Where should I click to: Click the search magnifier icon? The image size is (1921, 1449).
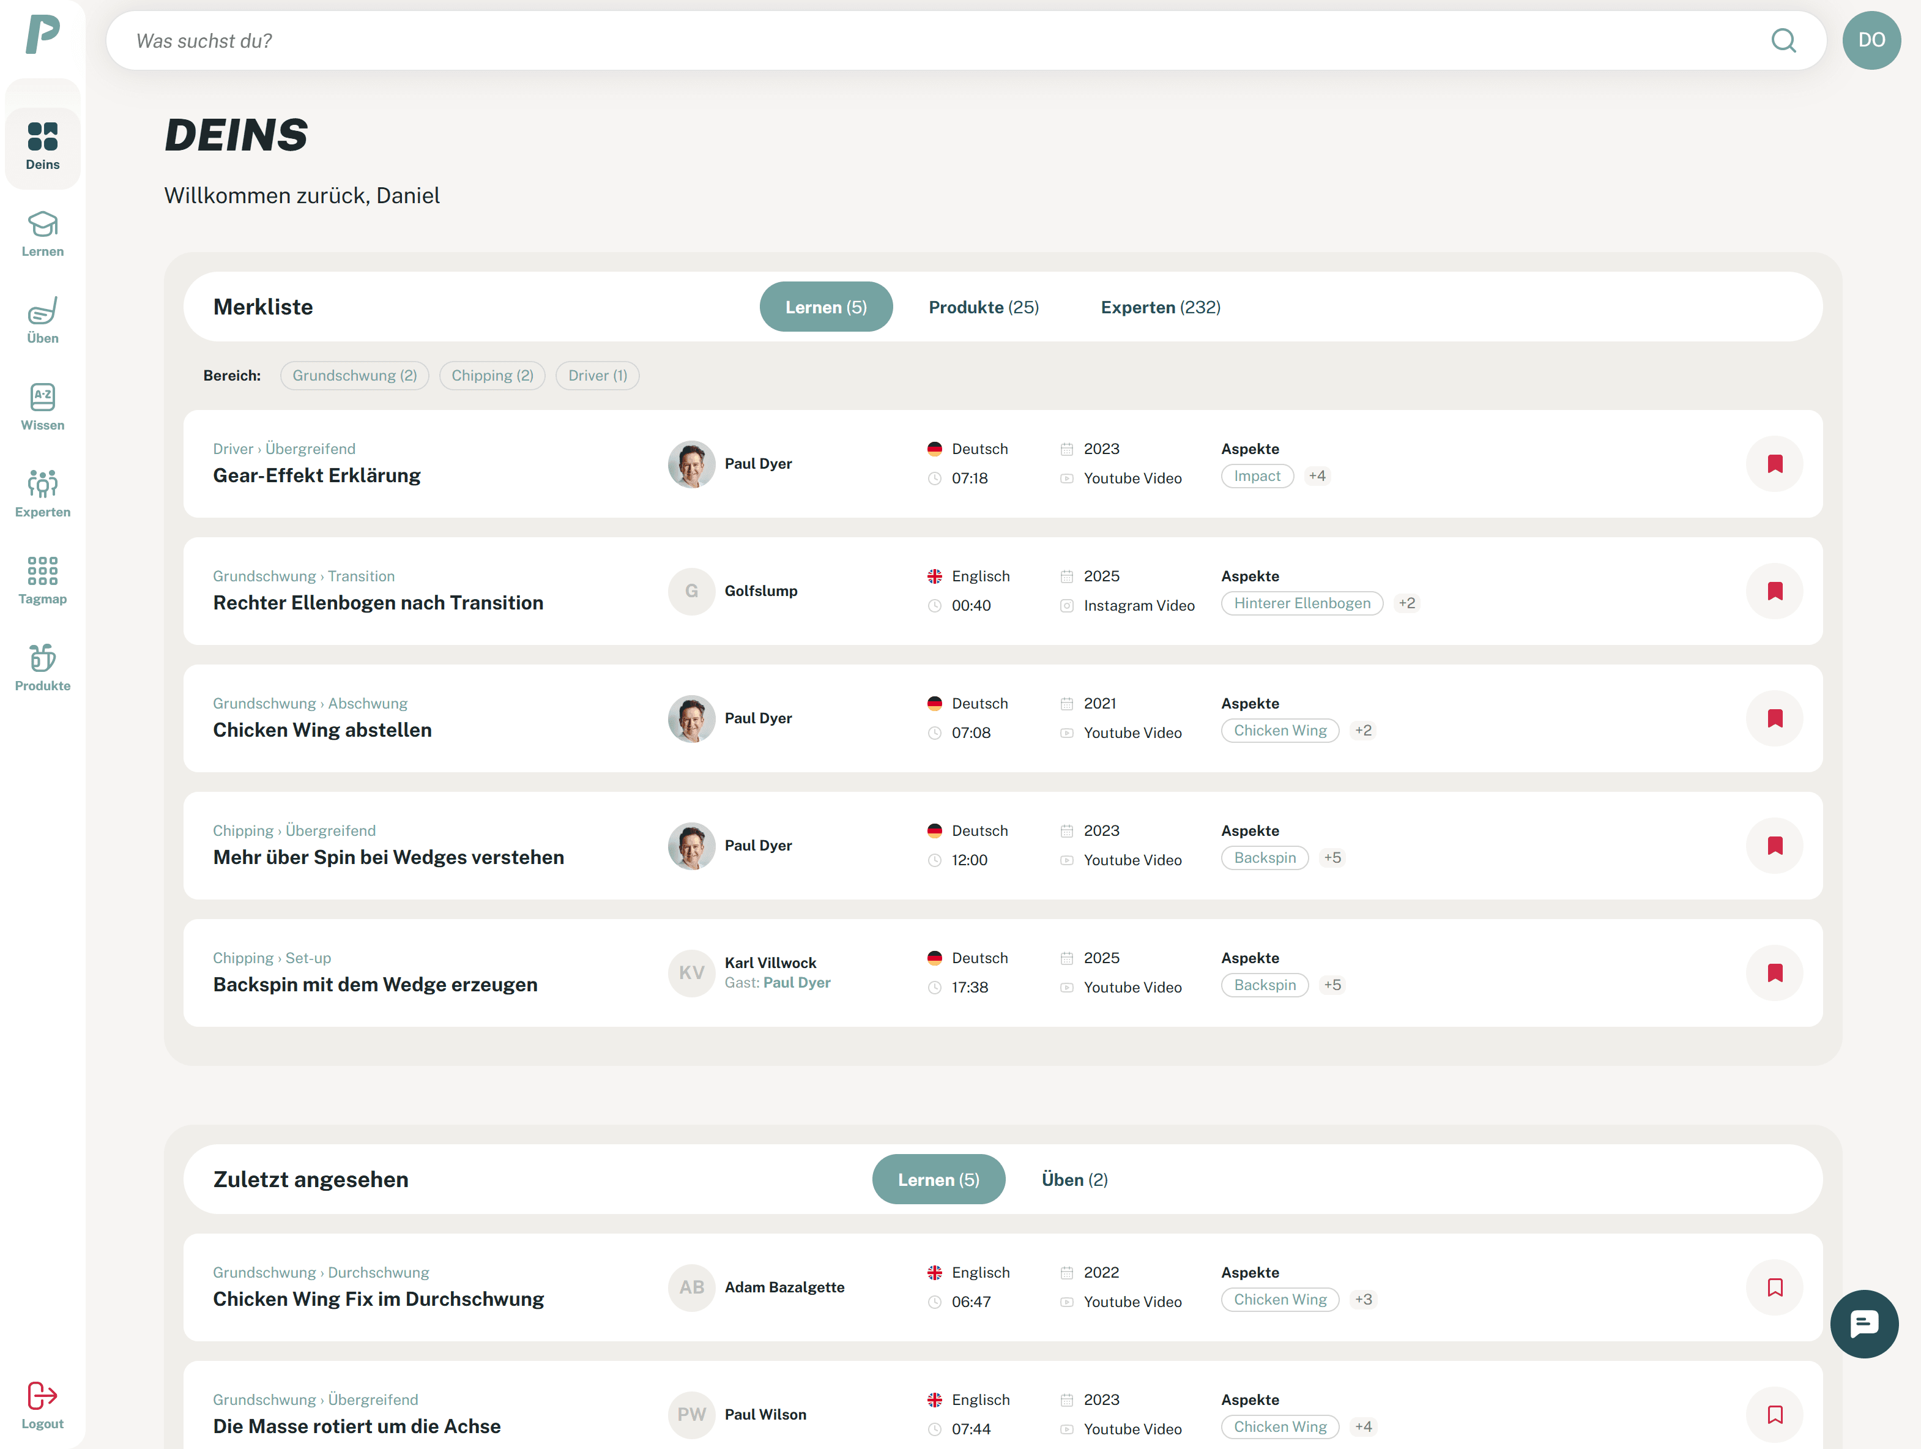(x=1784, y=40)
